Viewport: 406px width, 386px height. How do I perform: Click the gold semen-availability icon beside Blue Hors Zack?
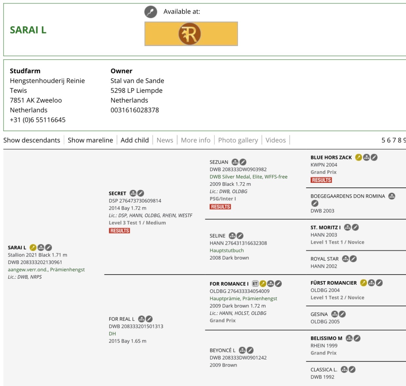(358, 157)
